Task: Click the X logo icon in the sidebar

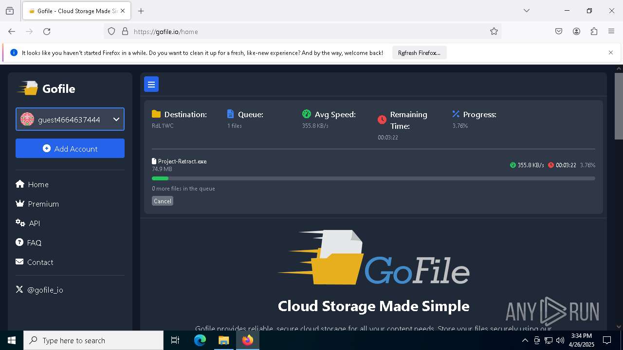Action: [x=19, y=289]
